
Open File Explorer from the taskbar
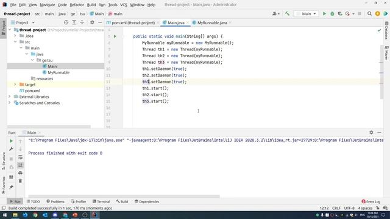click(x=15, y=215)
